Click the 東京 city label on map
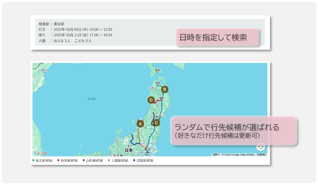Image resolution: width=318 pixels, height=185 pixels. tap(147, 150)
